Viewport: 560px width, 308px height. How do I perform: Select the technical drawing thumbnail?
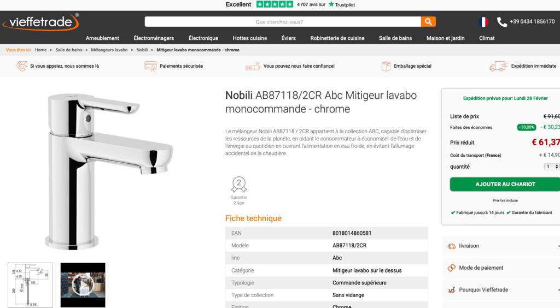coord(31,285)
